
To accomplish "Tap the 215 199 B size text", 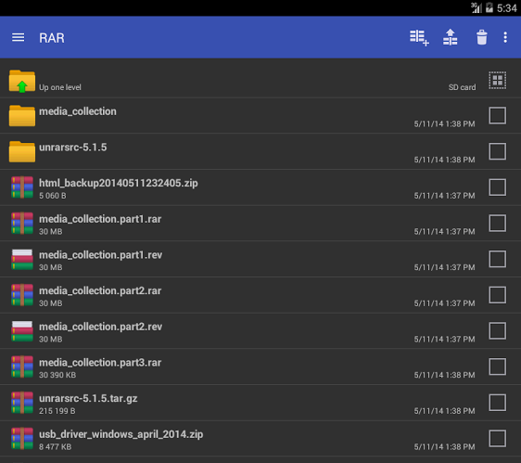I will coord(57,411).
